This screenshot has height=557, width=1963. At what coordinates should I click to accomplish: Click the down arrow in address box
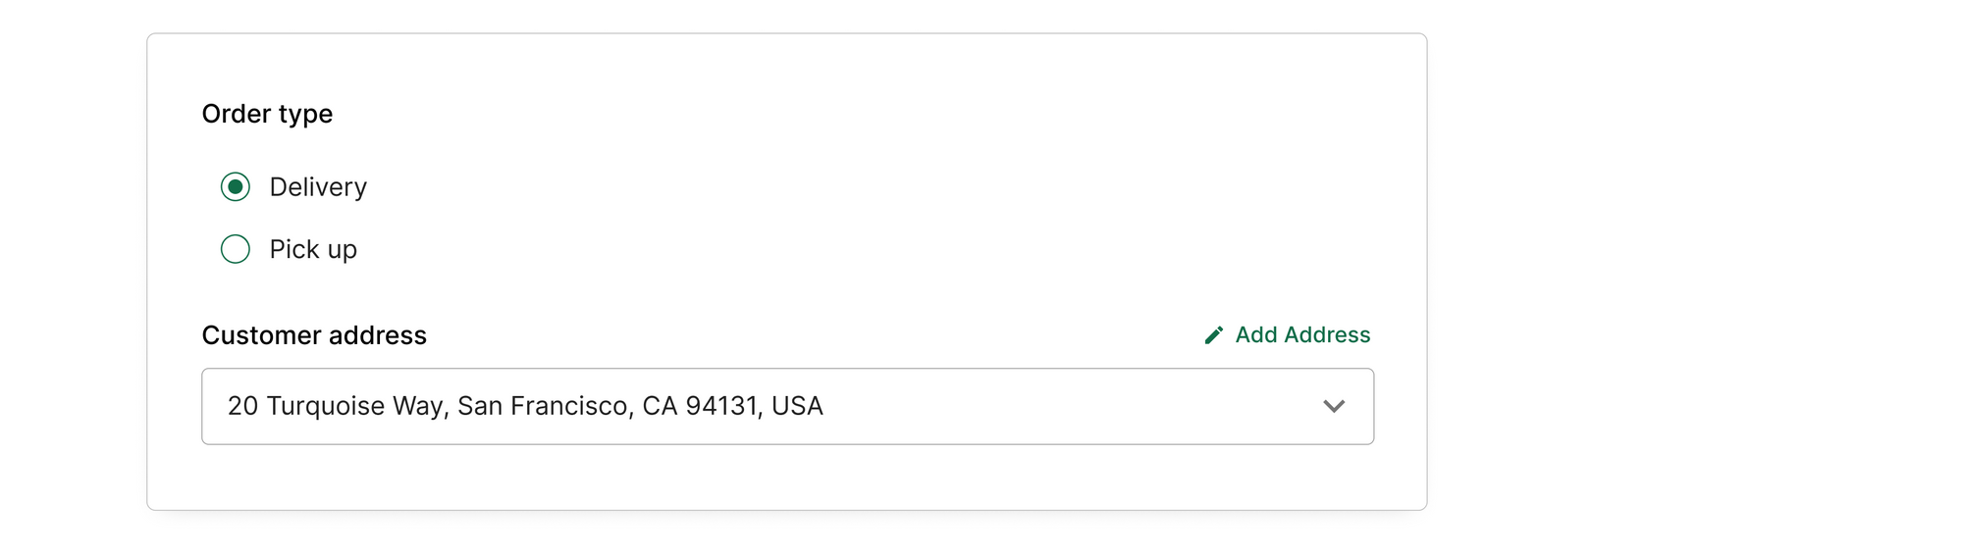click(x=1334, y=406)
